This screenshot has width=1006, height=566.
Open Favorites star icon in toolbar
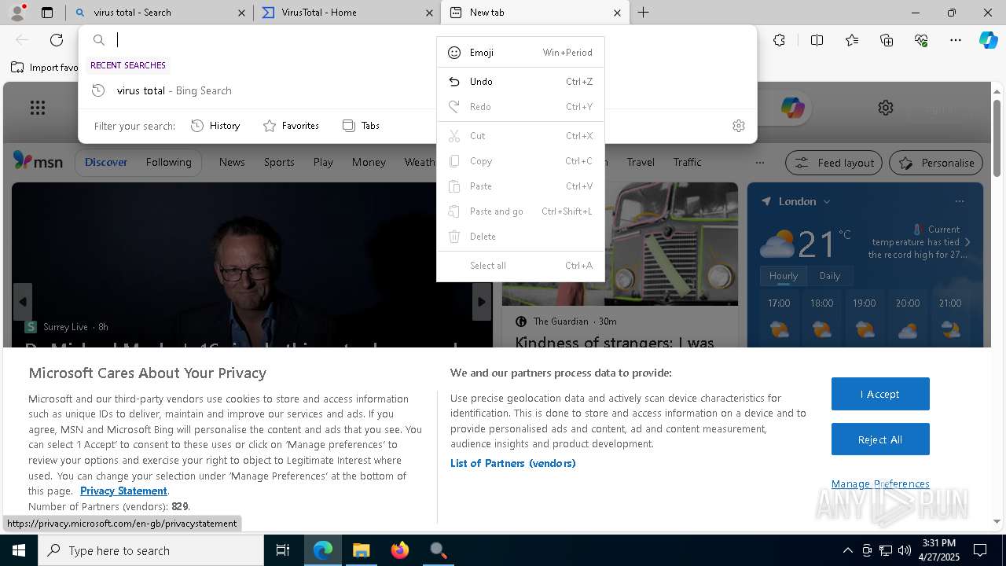[852, 40]
